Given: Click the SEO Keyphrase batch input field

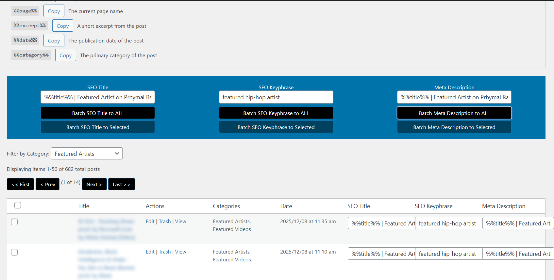Looking at the screenshot, I should point(276,97).
